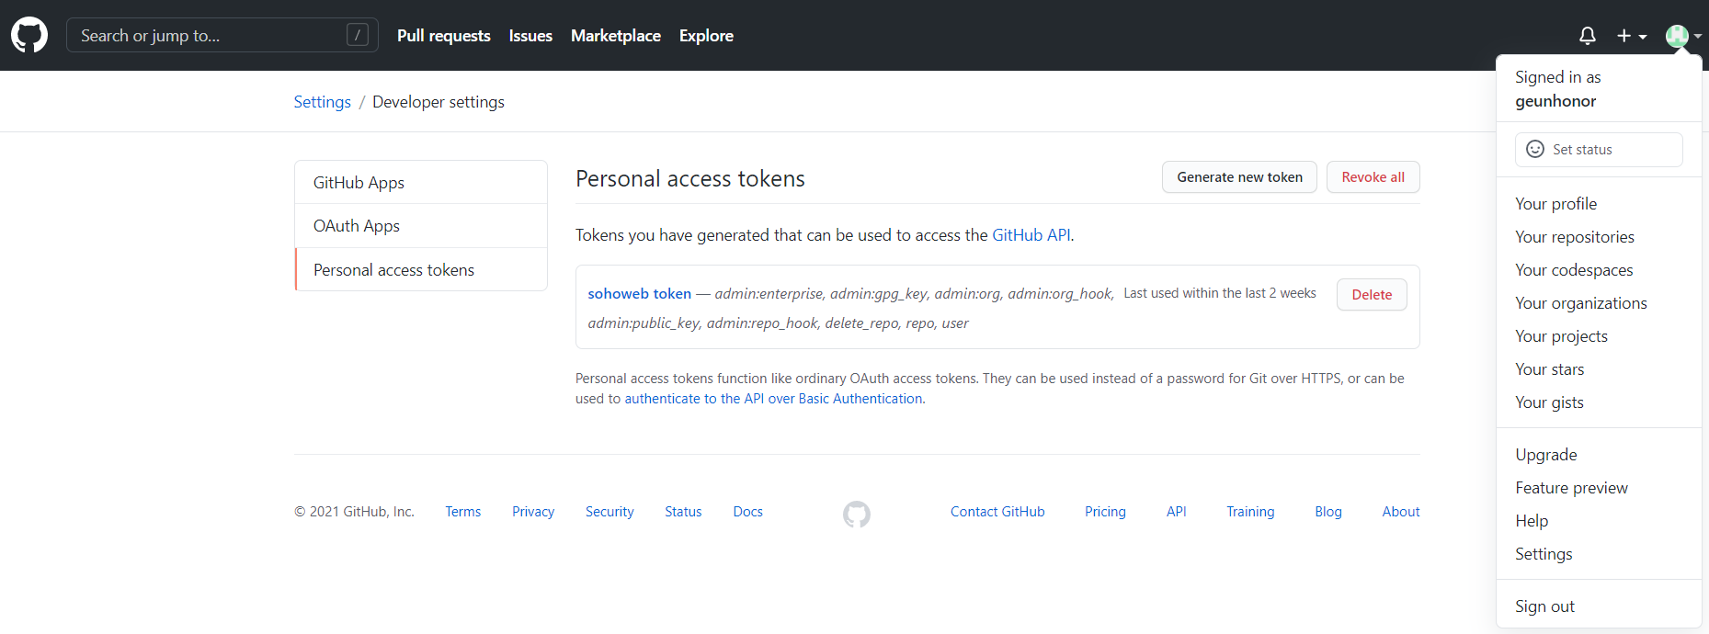
Task: Open Pull requests in top nav
Action: coord(444,36)
